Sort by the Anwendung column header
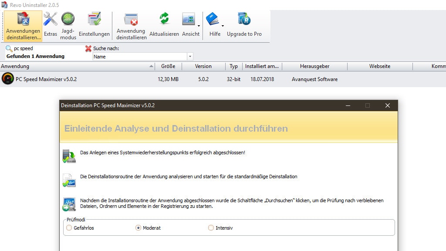The image size is (446, 251). (77, 66)
